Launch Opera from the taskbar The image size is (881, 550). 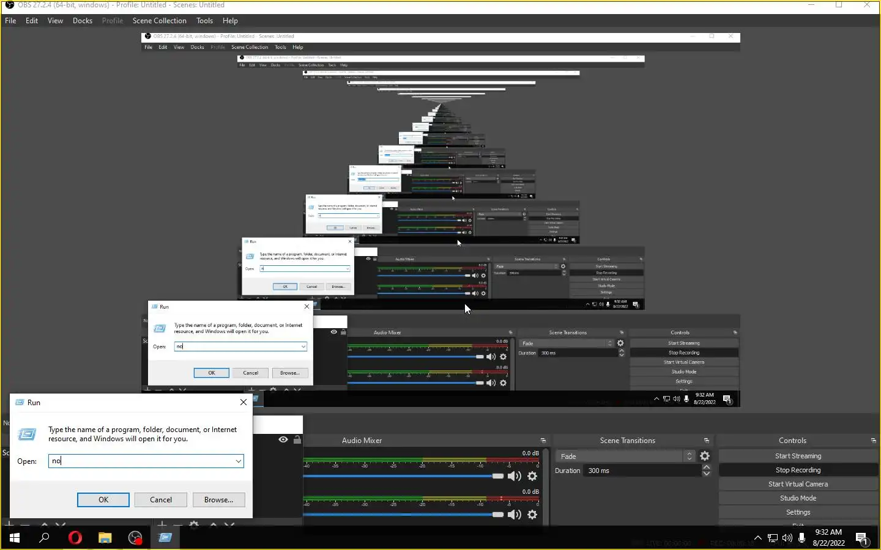[x=75, y=538]
